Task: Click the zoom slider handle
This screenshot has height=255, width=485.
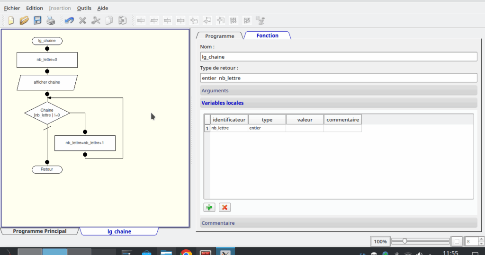Action: [x=405, y=241]
